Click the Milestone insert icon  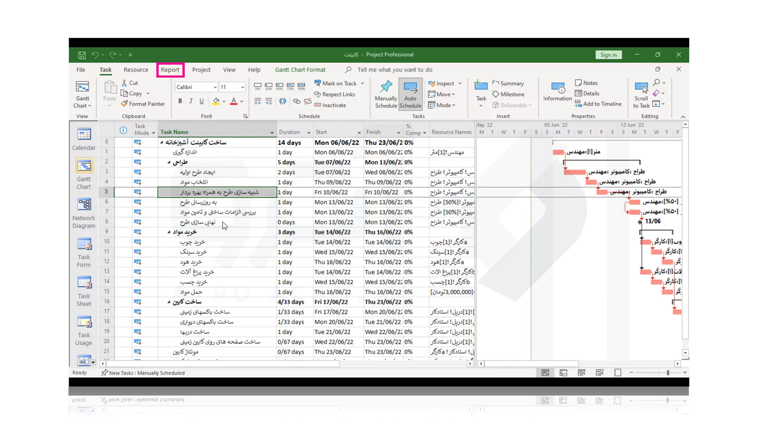(495, 93)
